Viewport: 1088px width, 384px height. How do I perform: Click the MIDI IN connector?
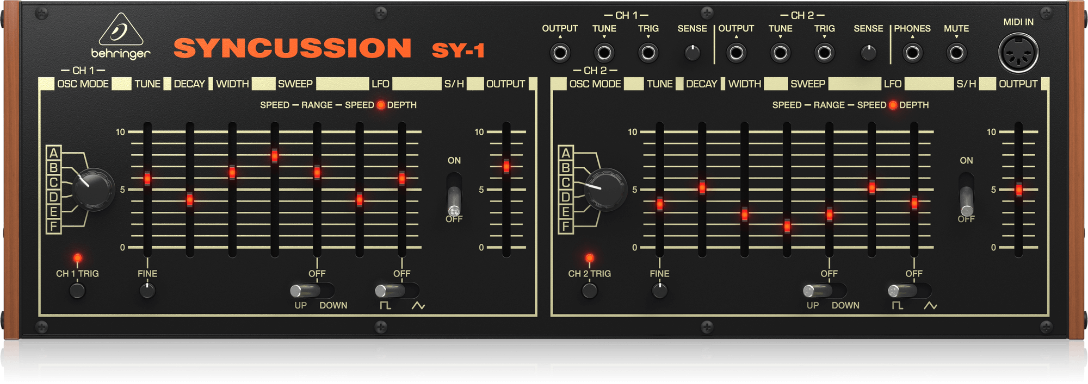point(1018,53)
